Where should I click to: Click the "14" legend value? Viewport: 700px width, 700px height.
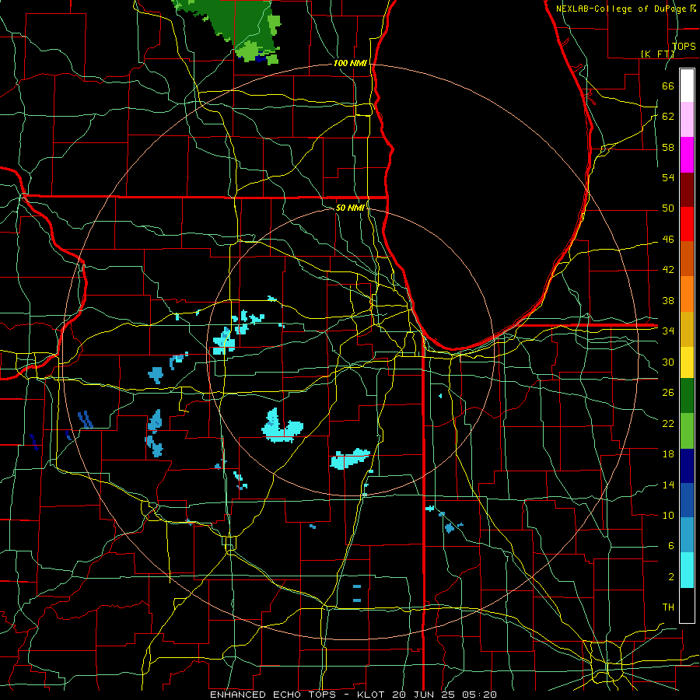point(668,485)
